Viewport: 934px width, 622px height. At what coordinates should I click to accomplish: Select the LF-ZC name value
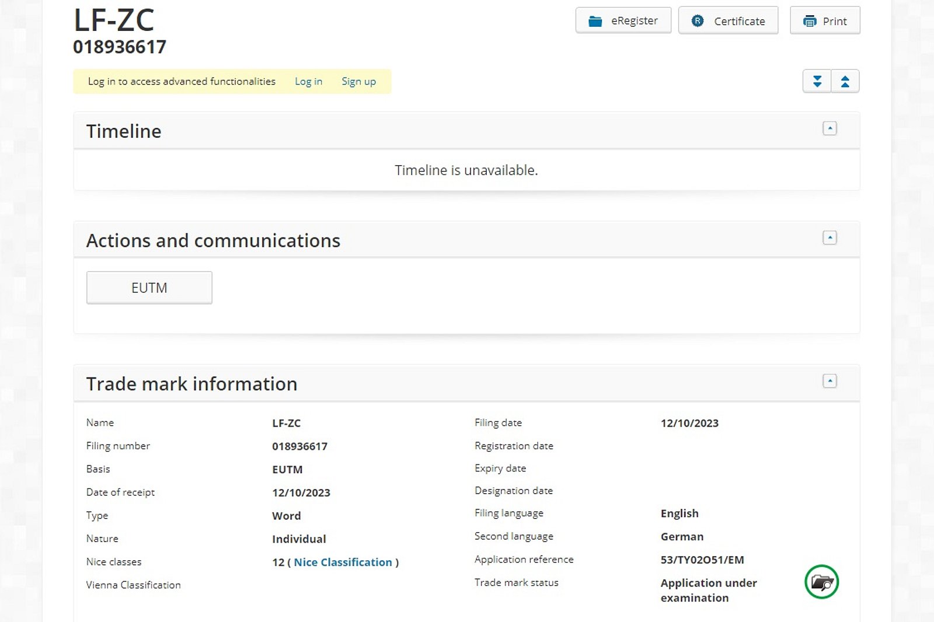(286, 423)
